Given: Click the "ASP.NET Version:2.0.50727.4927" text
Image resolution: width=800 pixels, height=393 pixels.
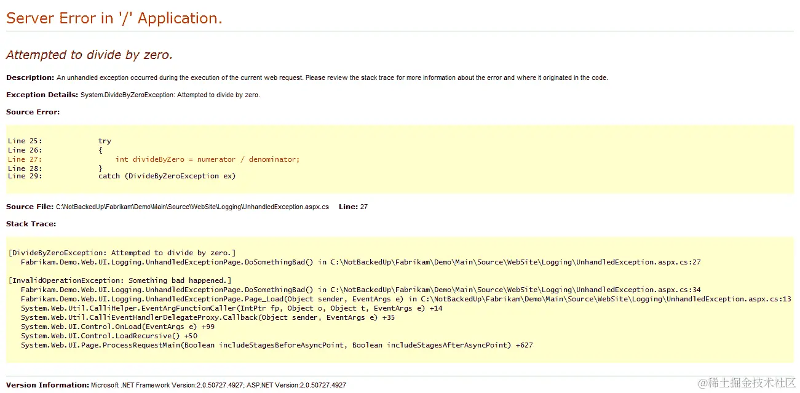Looking at the screenshot, I should pos(296,385).
